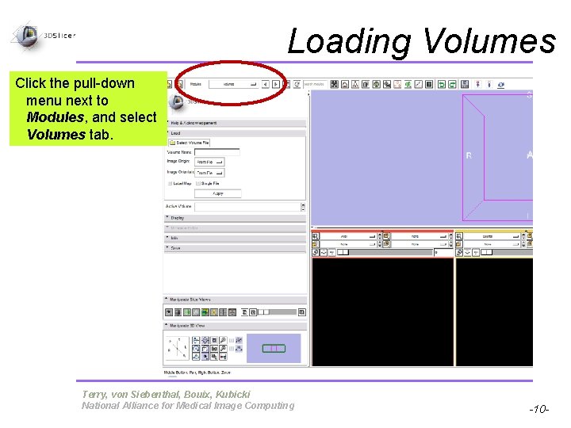The image size is (571, 428).
Task: Click the Apply button
Action: 218,193
